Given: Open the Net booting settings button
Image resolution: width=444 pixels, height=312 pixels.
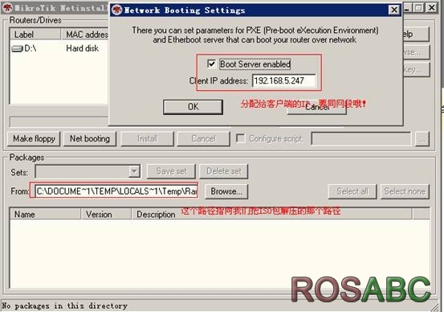Looking at the screenshot, I should point(90,138).
